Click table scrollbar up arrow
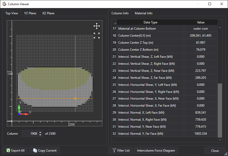The height and width of the screenshot is (156, 228). tap(220, 27)
